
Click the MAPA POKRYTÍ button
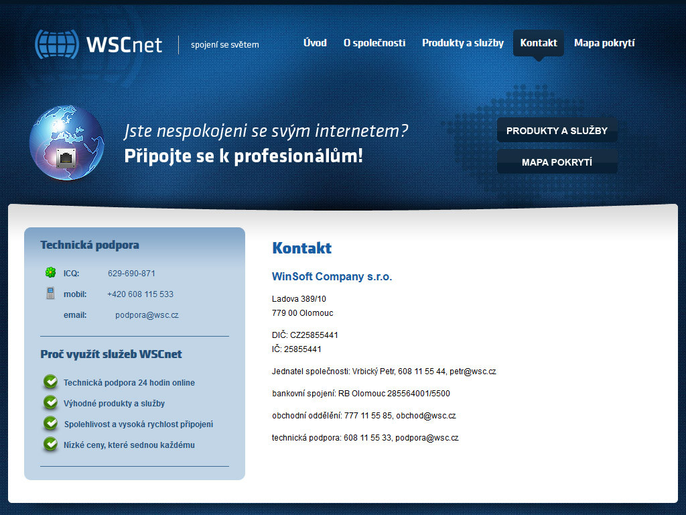[x=557, y=162]
